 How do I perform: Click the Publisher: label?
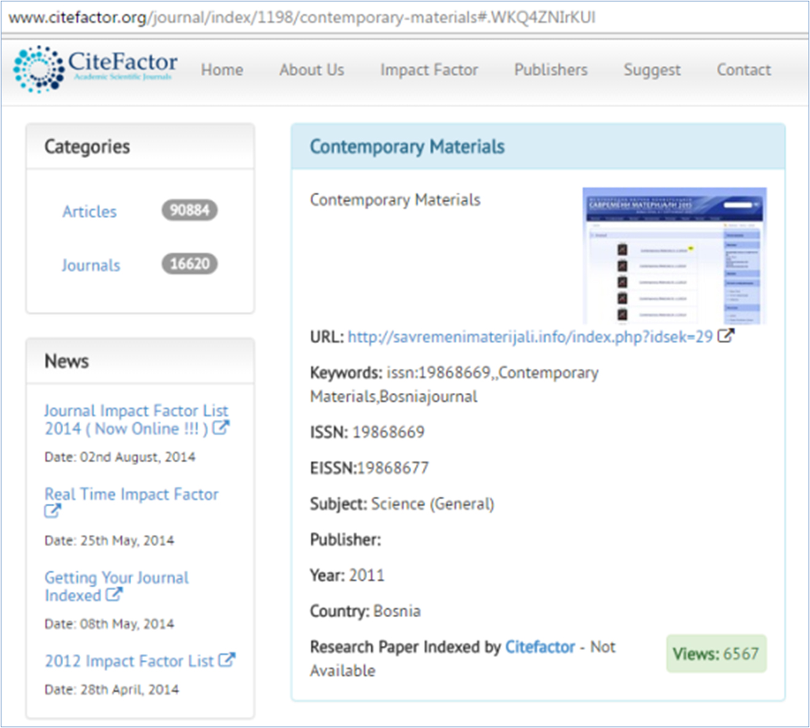pos(345,539)
